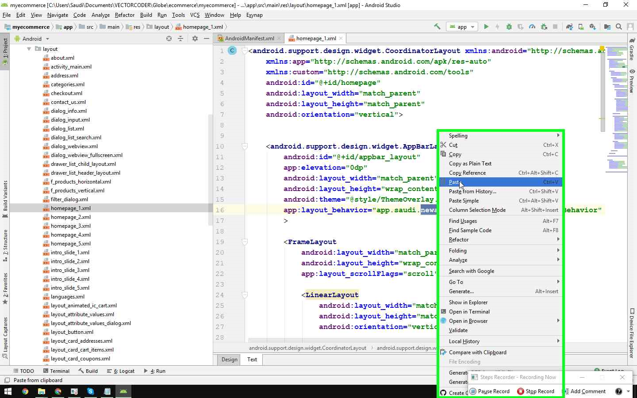The width and height of the screenshot is (637, 398).
Task: Click the Profile app gauge icon
Action: point(532,27)
